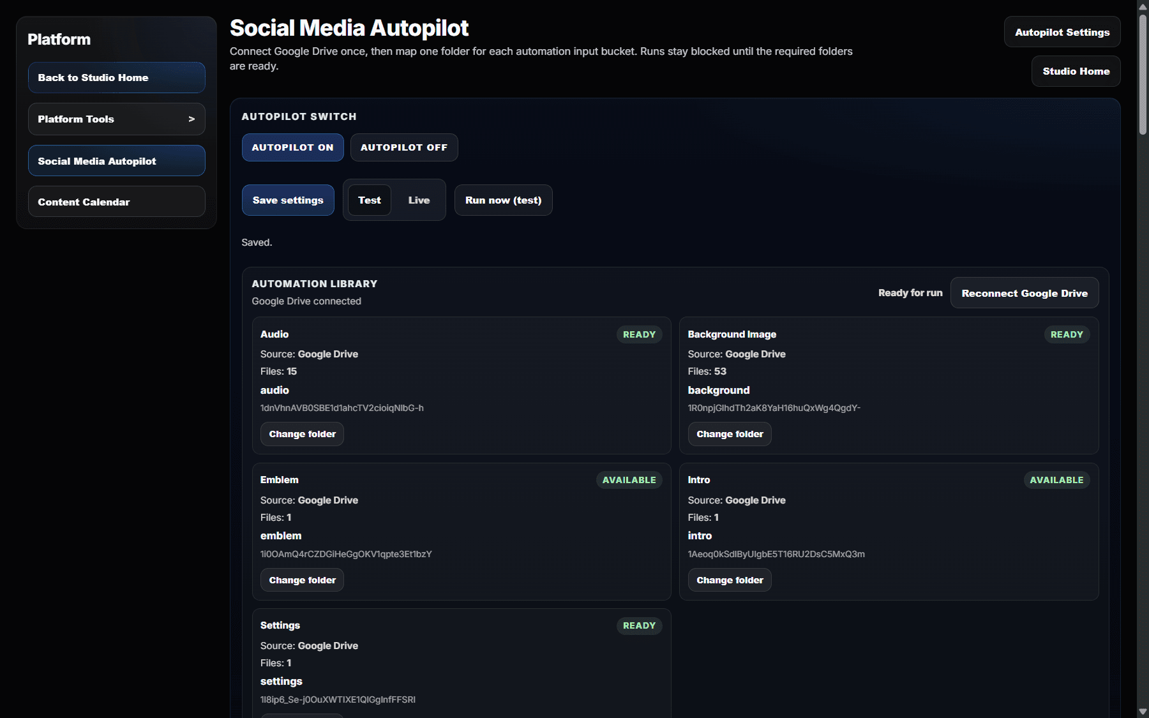Click the Save settings button
The width and height of the screenshot is (1149, 718).
288,200
